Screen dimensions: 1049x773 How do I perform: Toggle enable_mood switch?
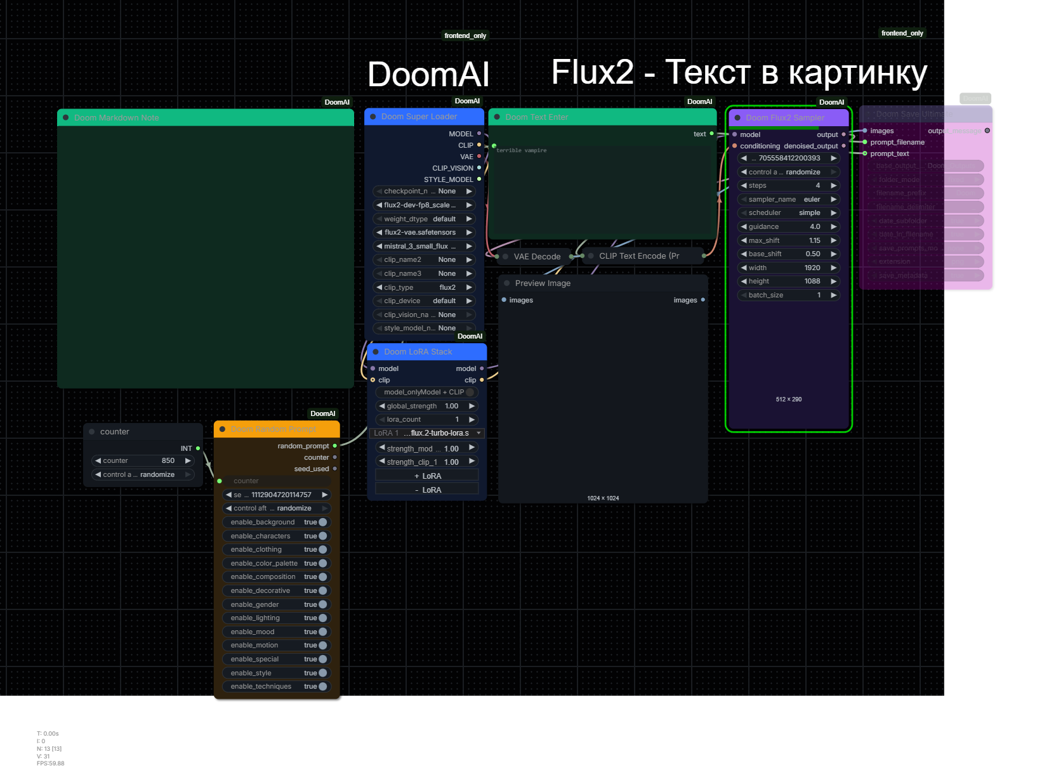point(323,632)
